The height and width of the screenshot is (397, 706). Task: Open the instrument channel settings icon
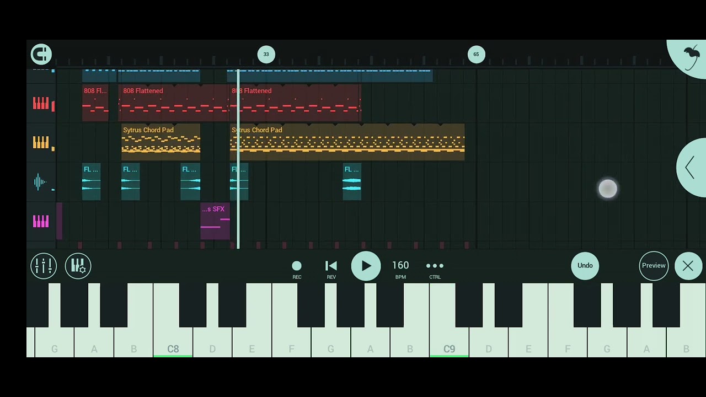78,266
